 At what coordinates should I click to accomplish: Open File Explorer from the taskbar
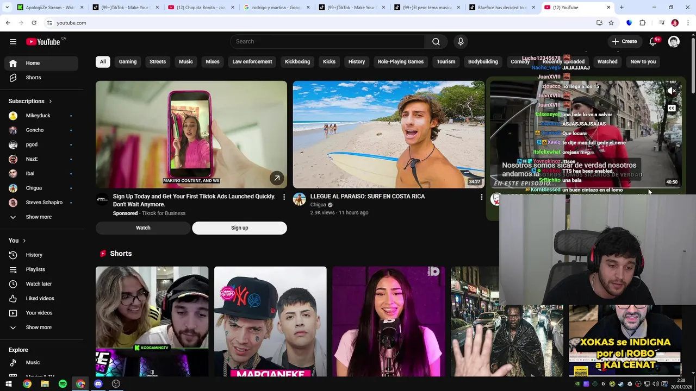(45, 384)
